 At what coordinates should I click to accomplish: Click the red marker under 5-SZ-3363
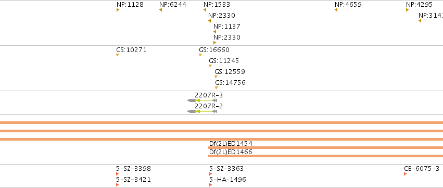(x=210, y=174)
